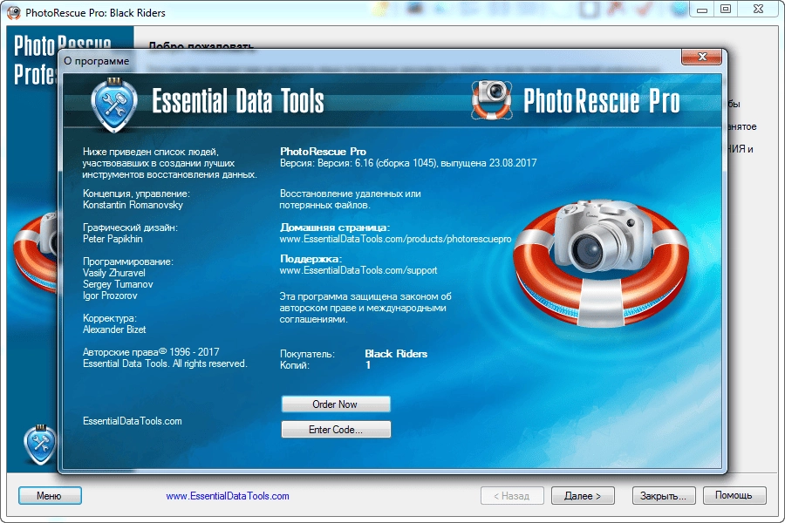This screenshot has width=785, height=523.
Task: Open the photorescuepro homepage link
Action: point(395,239)
